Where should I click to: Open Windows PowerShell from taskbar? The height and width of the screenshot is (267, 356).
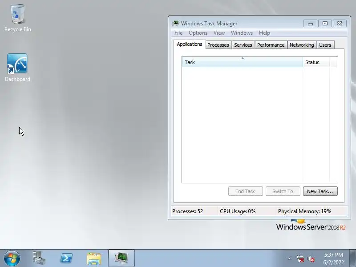pyautogui.click(x=66, y=258)
